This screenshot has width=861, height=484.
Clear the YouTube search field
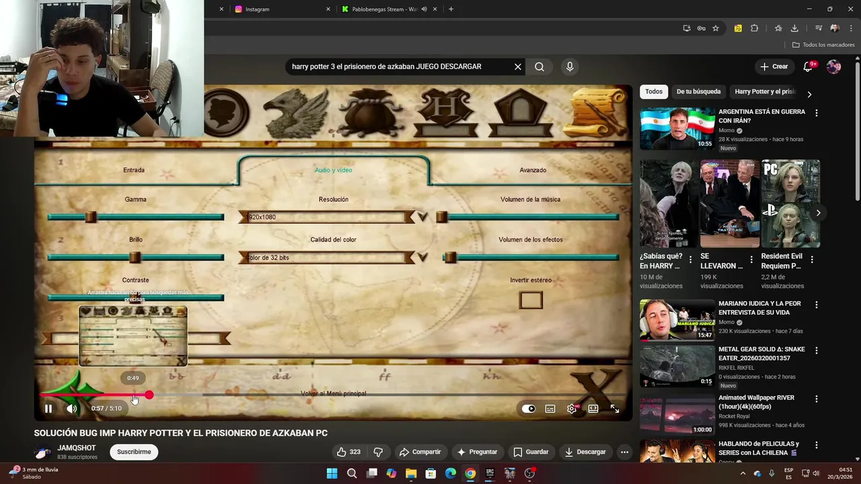coord(518,67)
